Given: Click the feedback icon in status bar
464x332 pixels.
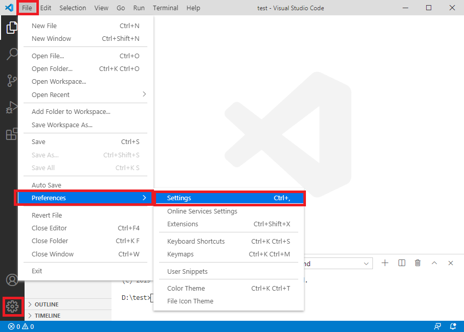Looking at the screenshot, I should click(437, 326).
